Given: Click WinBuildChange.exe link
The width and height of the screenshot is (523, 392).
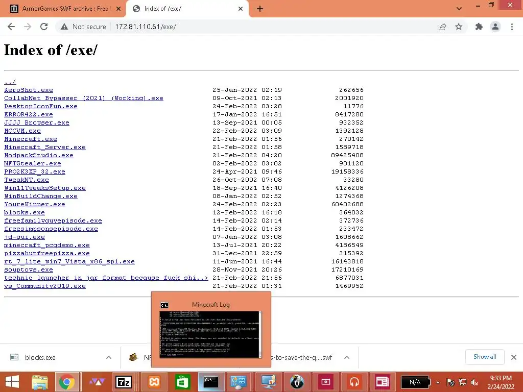Looking at the screenshot, I should (x=41, y=196).
